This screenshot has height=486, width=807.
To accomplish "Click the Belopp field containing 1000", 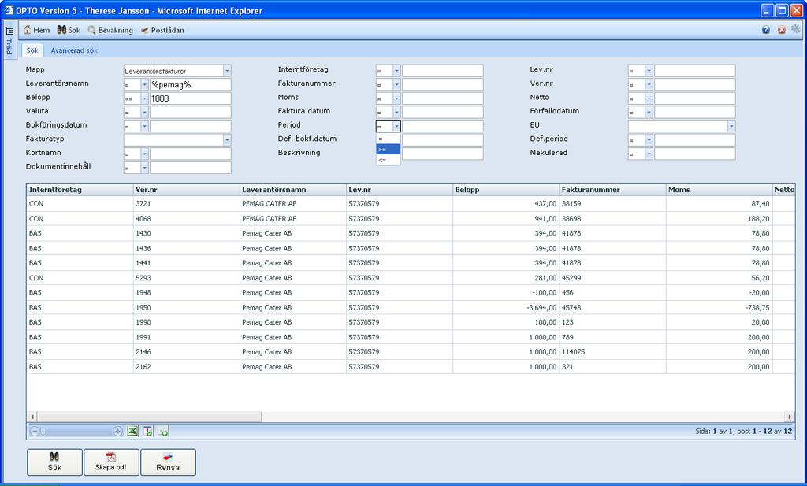I will point(191,98).
